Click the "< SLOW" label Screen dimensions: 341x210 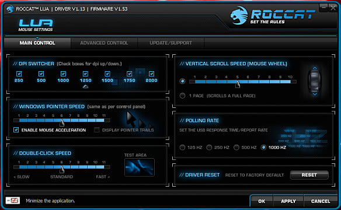pos(21,177)
